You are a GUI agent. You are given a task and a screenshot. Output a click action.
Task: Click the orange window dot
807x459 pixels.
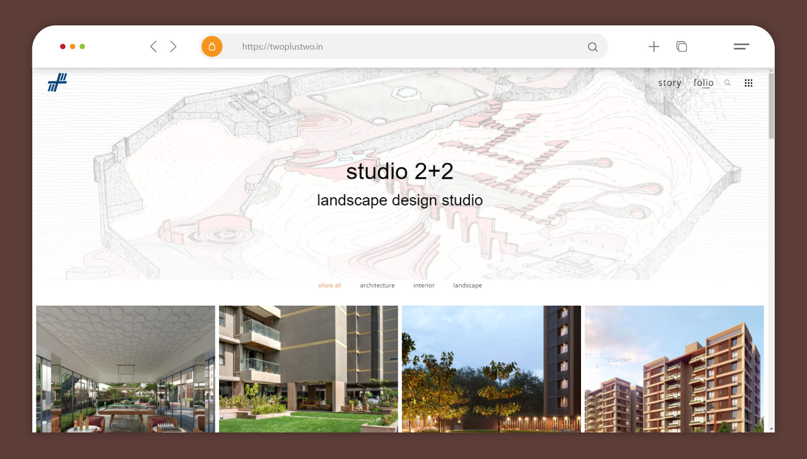73,47
